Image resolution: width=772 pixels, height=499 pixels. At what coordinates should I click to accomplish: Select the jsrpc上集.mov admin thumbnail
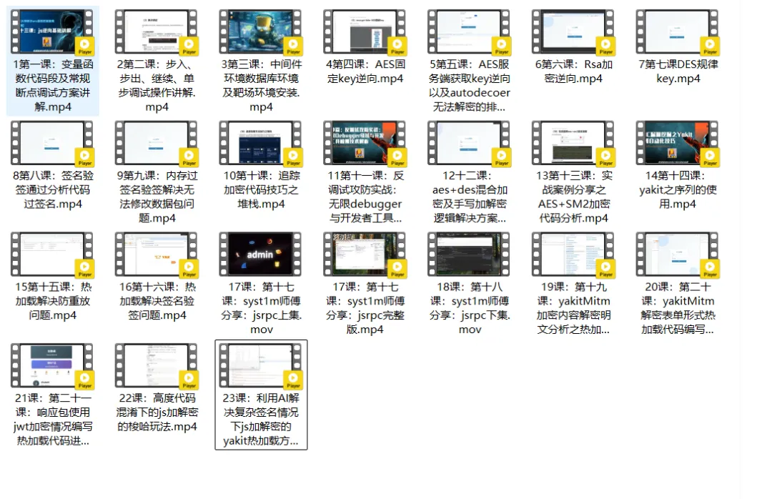[x=261, y=255]
